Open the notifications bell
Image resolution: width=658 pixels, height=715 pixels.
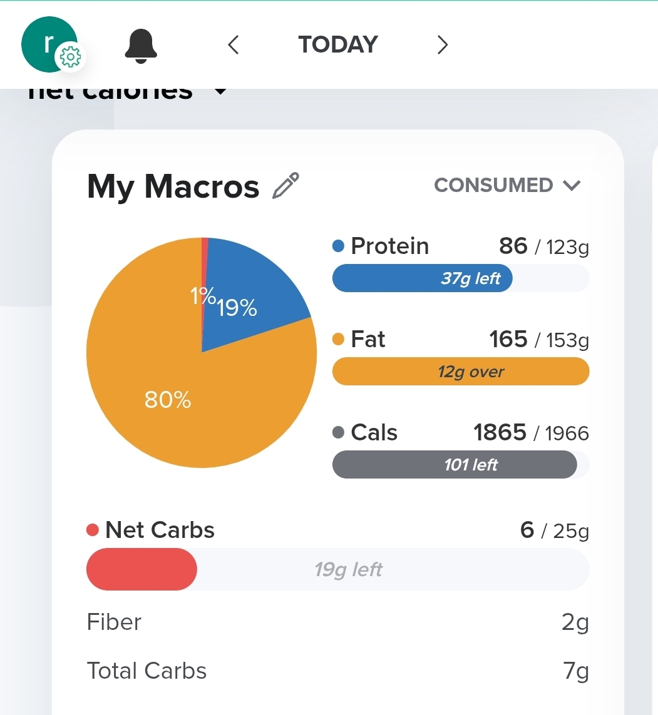[141, 46]
